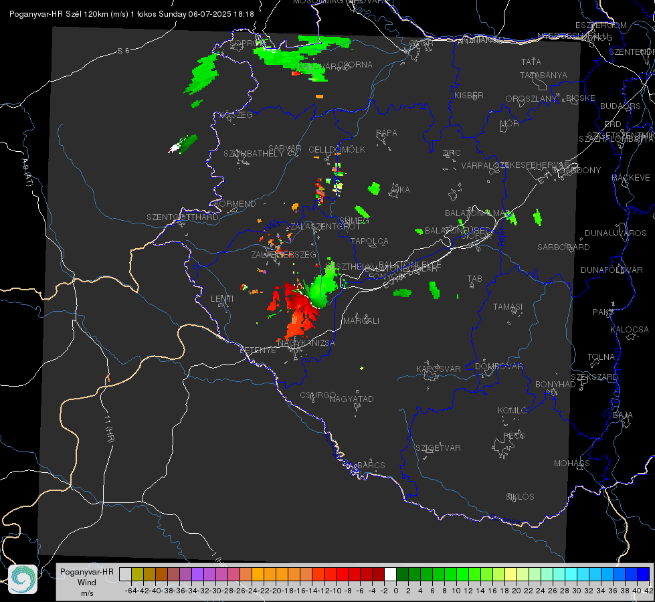The image size is (655, 602).
Task: Select the light grey first legend swatch
Action: click(125, 574)
